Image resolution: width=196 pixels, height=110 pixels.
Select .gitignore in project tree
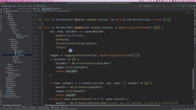(x=9, y=80)
